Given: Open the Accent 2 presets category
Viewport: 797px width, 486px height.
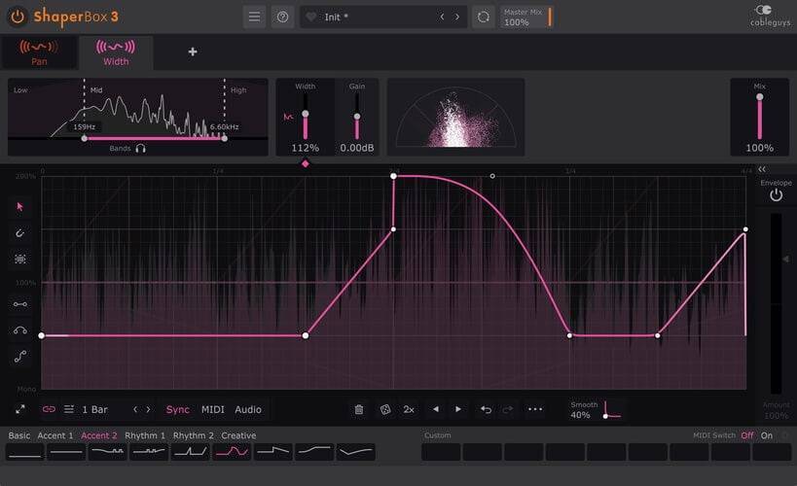Looking at the screenshot, I should tap(98, 435).
